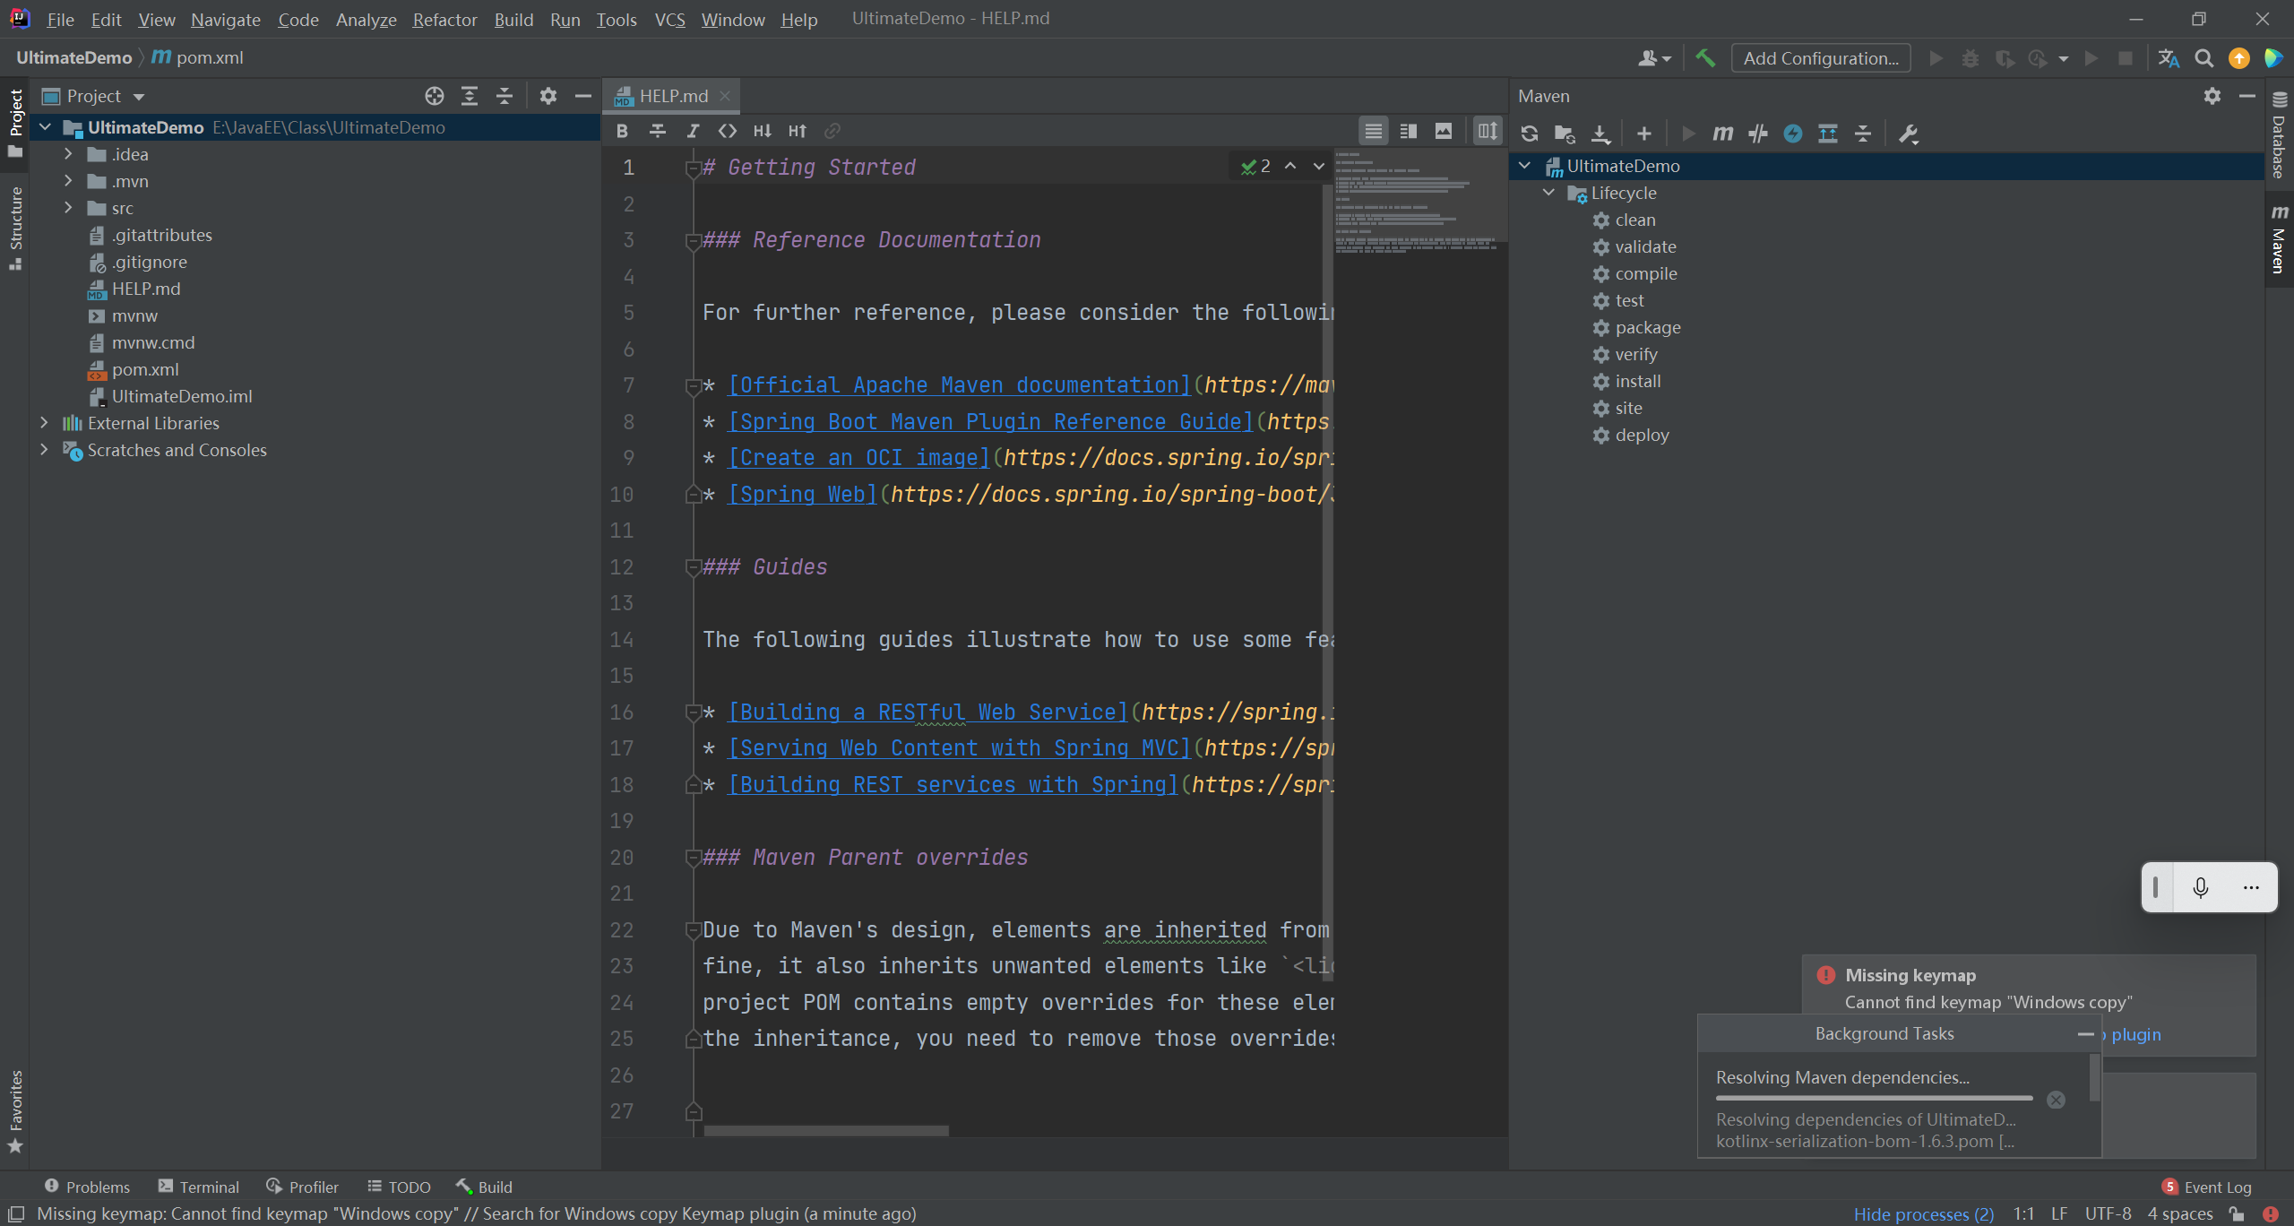Switch to preview-only view mode
The image size is (2294, 1226).
[x=1444, y=131]
